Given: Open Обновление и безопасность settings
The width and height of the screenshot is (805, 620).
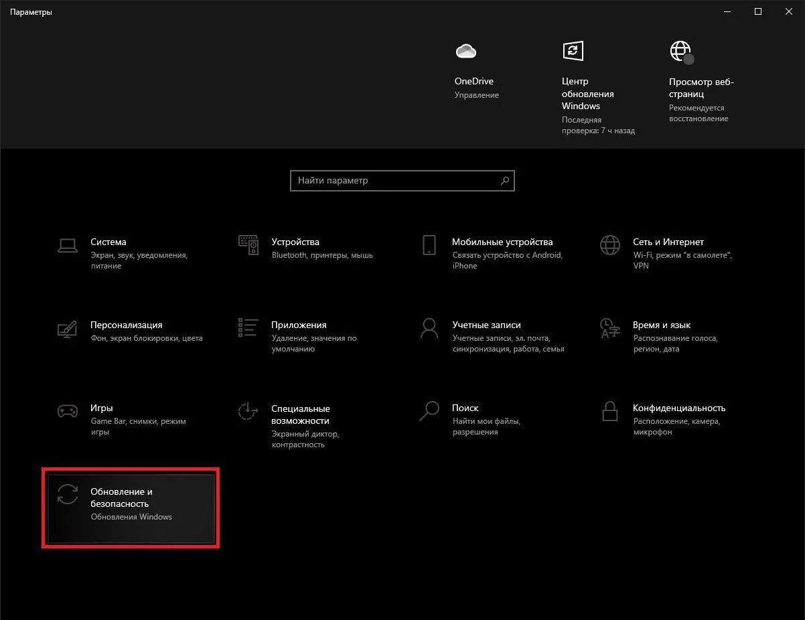Looking at the screenshot, I should [131, 509].
